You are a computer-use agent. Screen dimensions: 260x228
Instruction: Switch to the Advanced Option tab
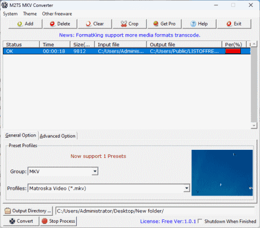point(57,136)
